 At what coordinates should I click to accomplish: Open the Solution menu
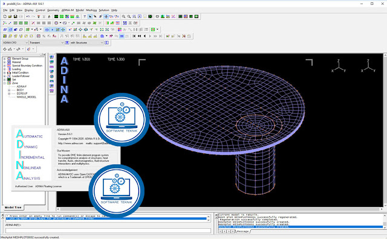[104, 10]
